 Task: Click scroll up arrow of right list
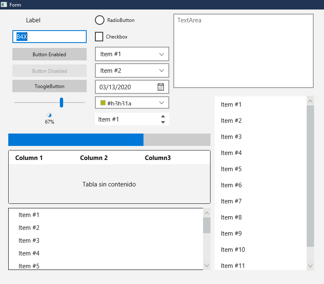click(x=310, y=101)
